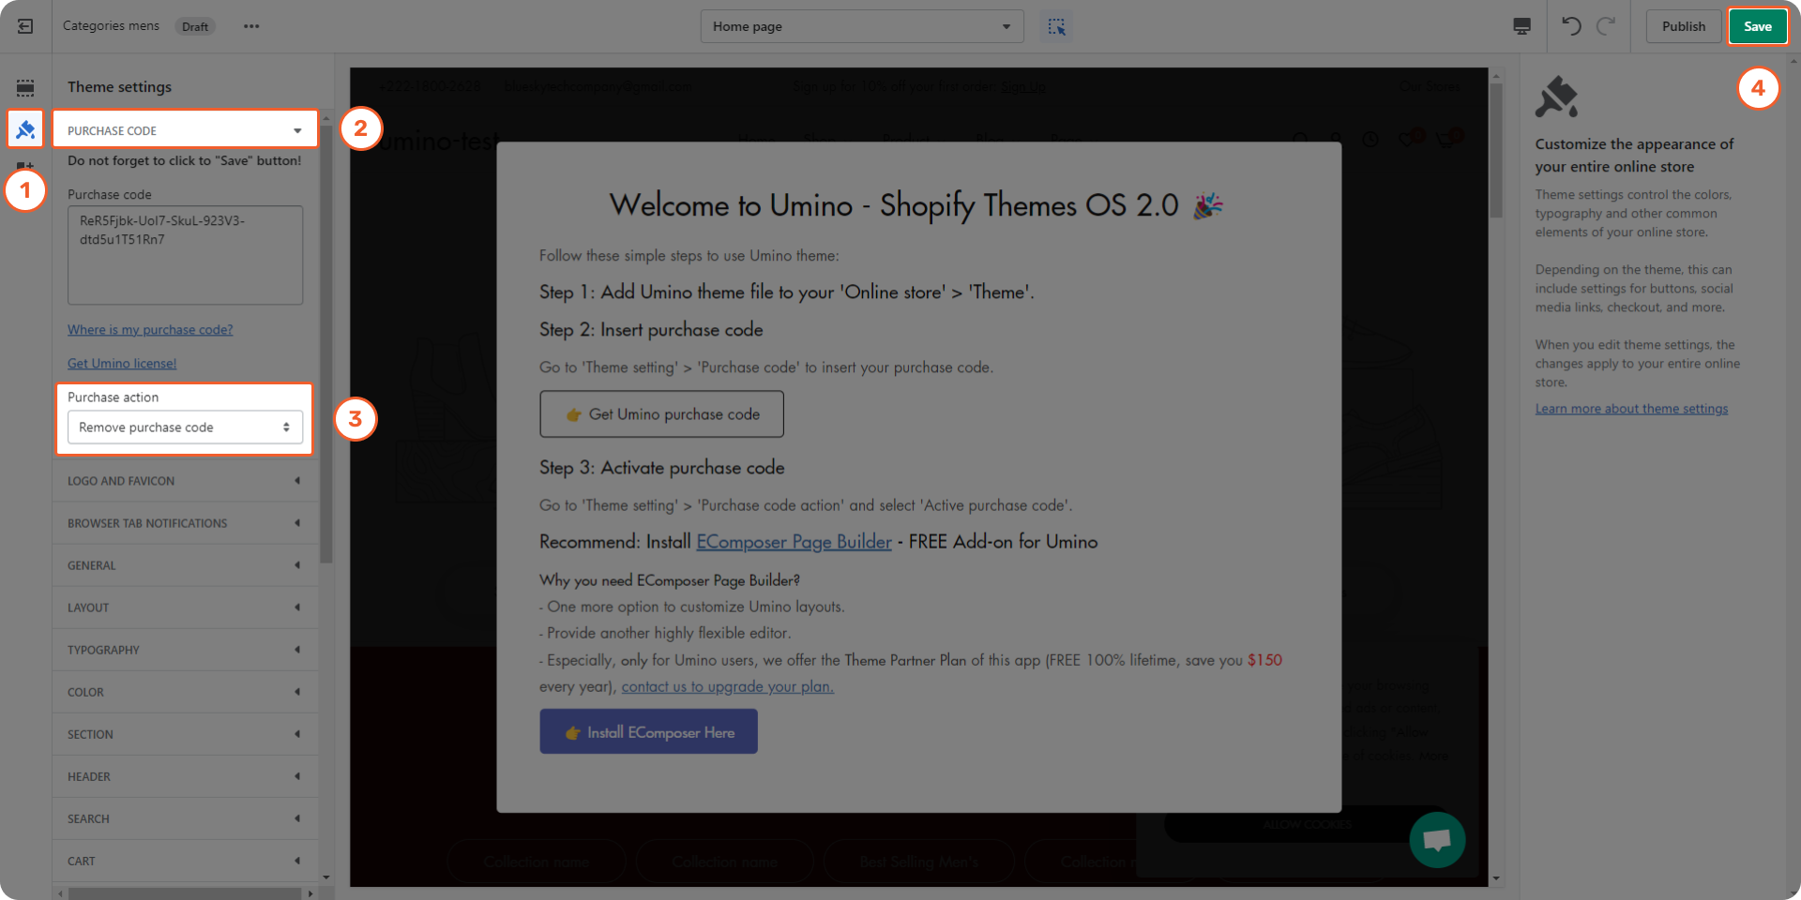This screenshot has width=1801, height=900.
Task: Collapse the PURCHASE CODE section
Action: coord(185,130)
